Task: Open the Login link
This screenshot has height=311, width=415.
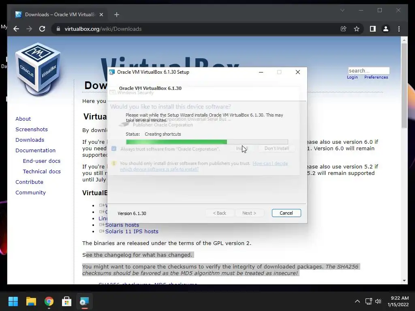Action: 352,77
